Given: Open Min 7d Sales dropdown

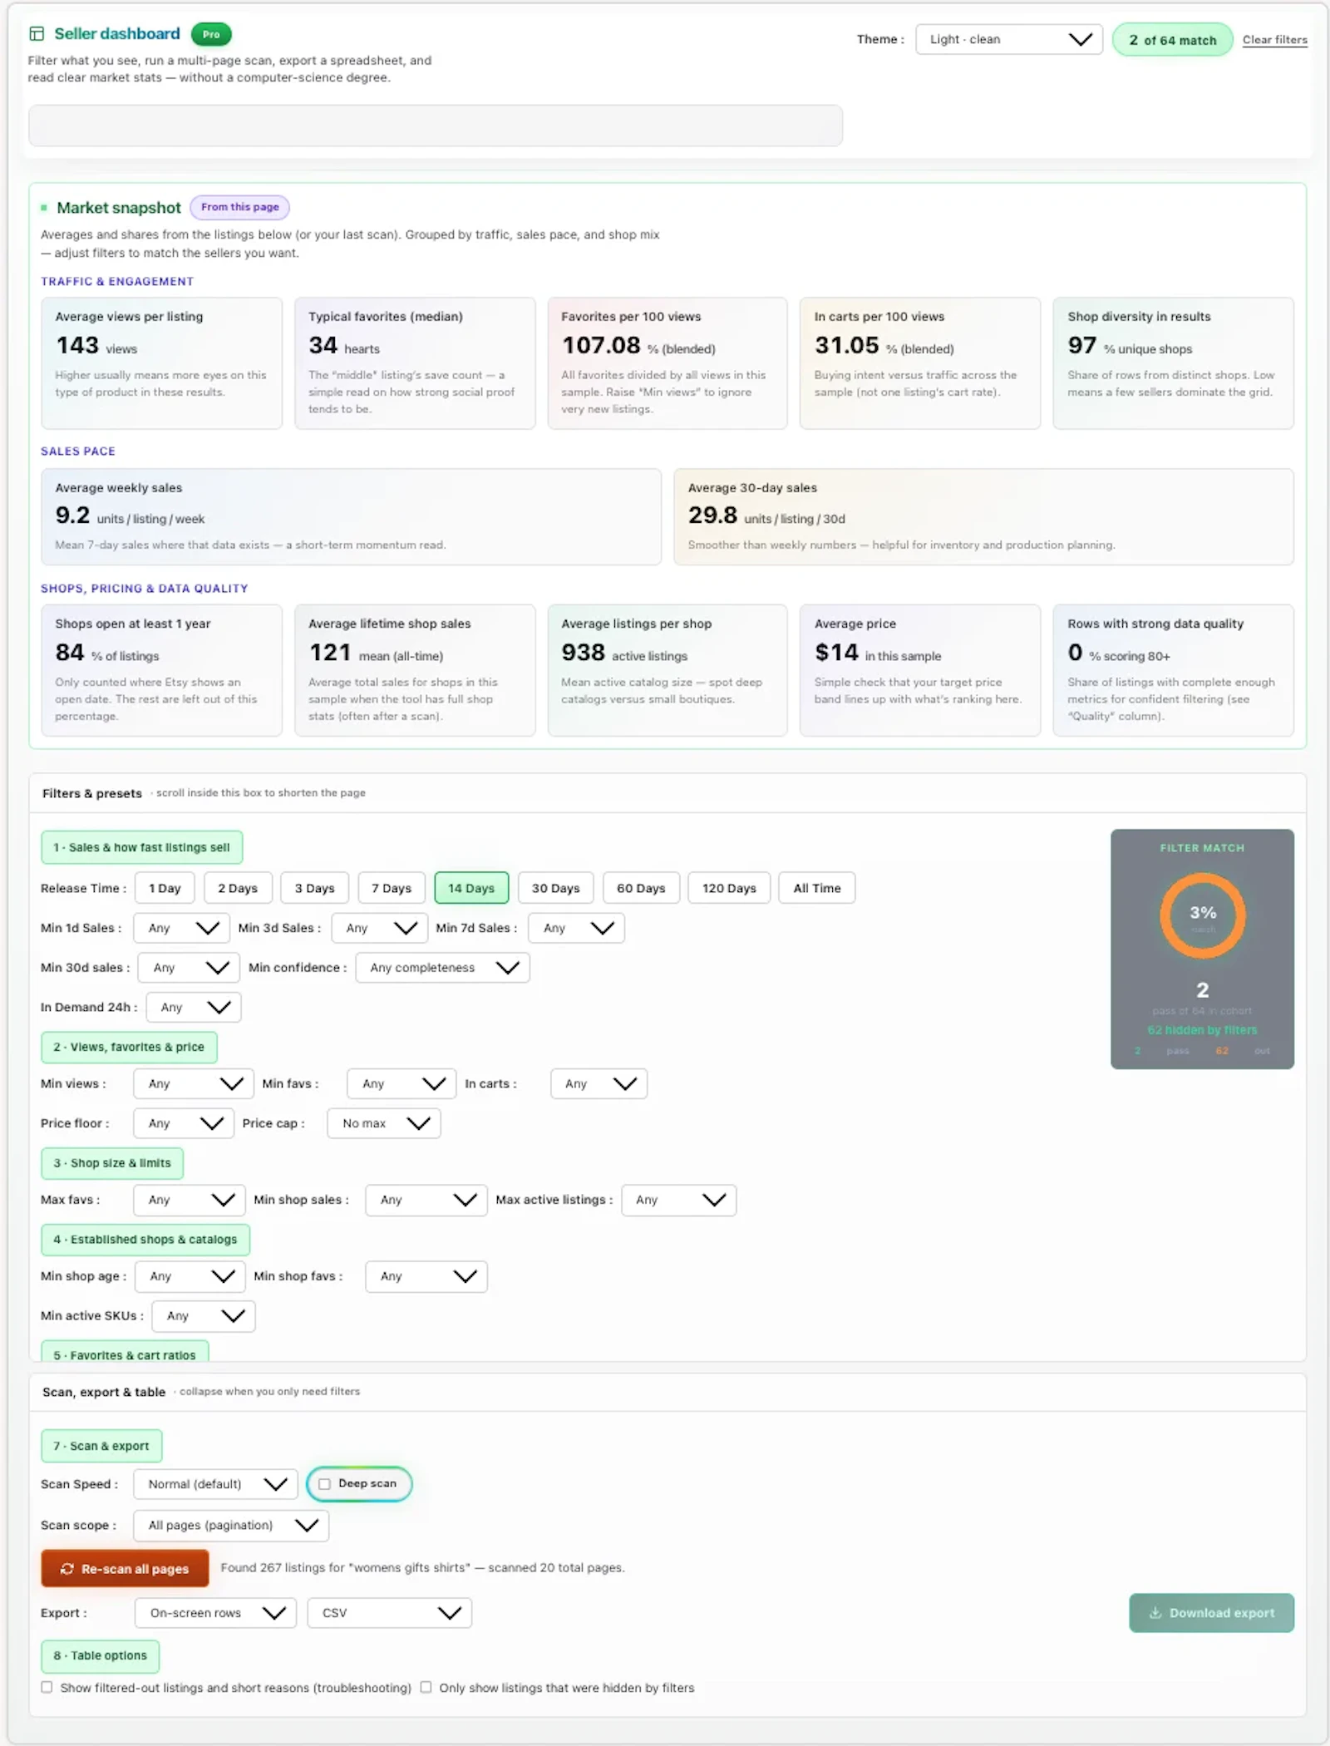Looking at the screenshot, I should tap(576, 928).
